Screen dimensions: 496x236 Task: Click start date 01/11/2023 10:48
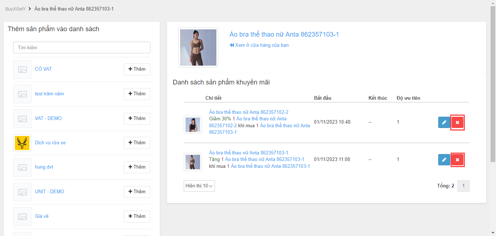[x=332, y=122]
